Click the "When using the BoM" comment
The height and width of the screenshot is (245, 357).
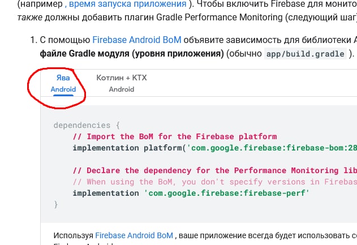tap(215, 182)
